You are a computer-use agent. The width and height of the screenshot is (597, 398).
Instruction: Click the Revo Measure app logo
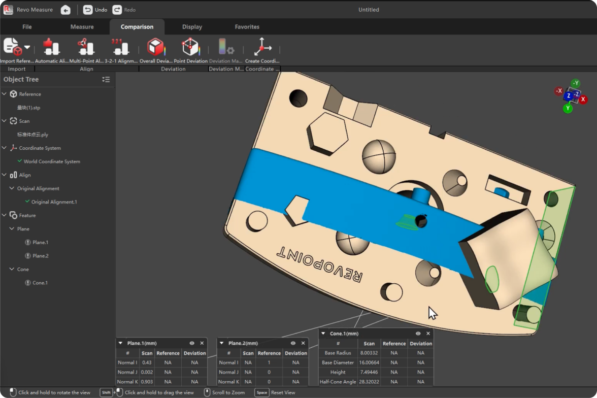coord(8,10)
